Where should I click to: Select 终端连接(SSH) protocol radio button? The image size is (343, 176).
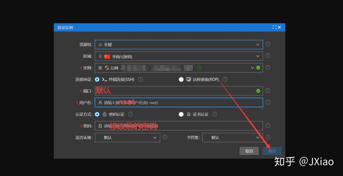tap(97, 80)
